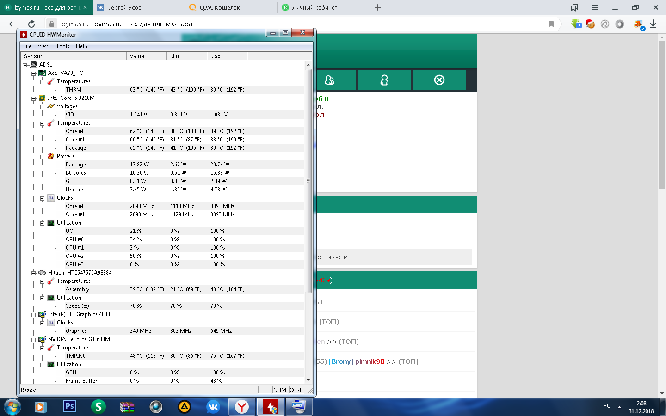Image resolution: width=666 pixels, height=416 pixels.
Task: Select the TMPIN0 temperature row
Action: (163, 356)
